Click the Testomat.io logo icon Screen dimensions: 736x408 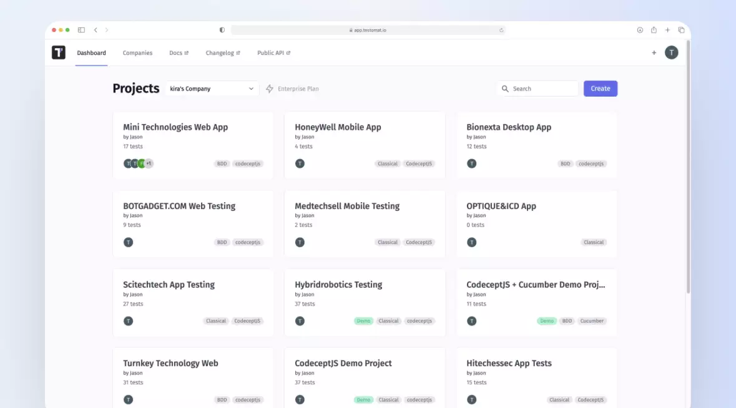[58, 52]
